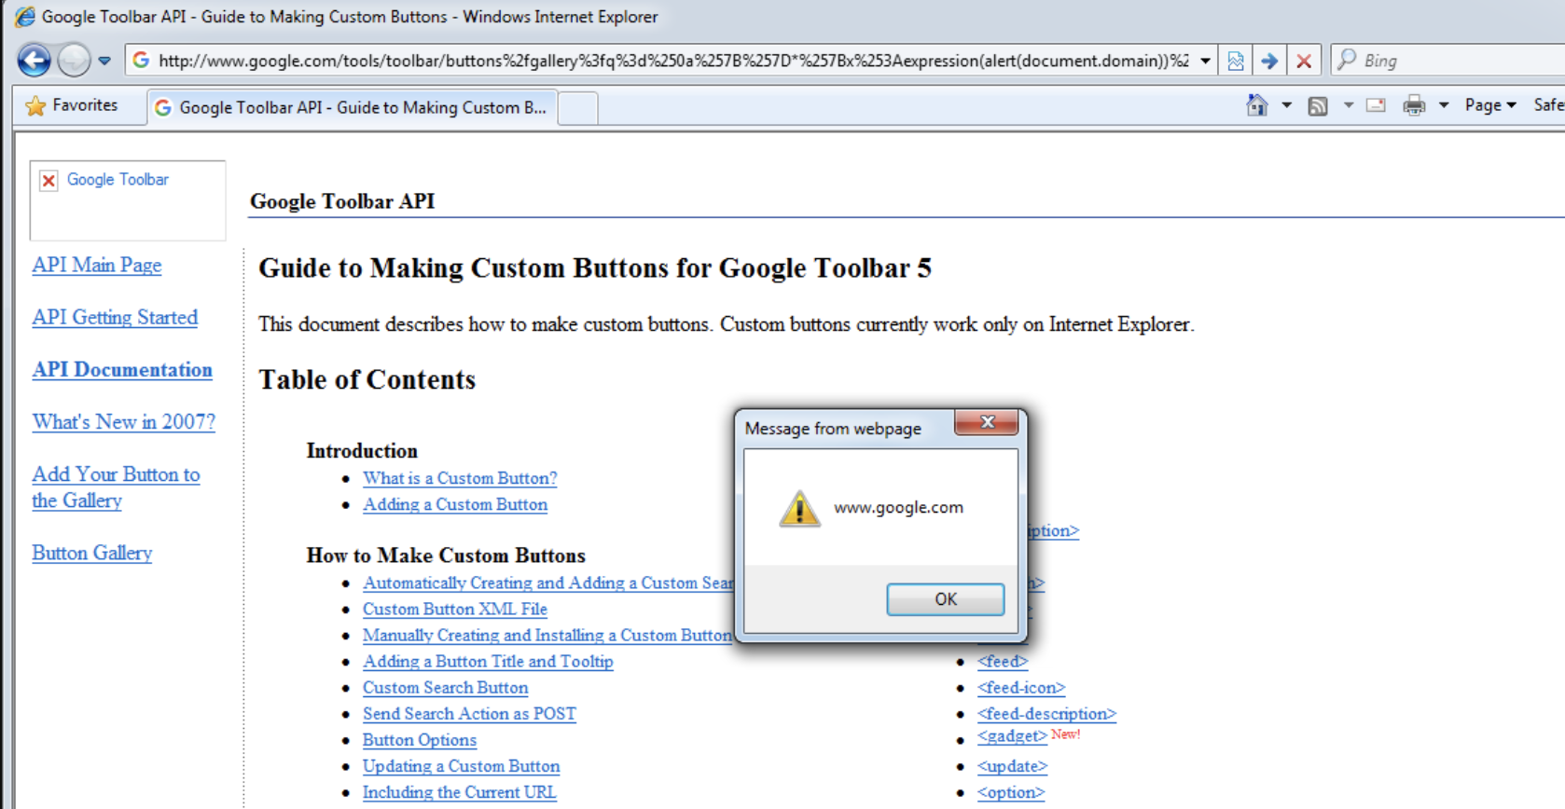Open the API Getting Started link

coord(115,317)
